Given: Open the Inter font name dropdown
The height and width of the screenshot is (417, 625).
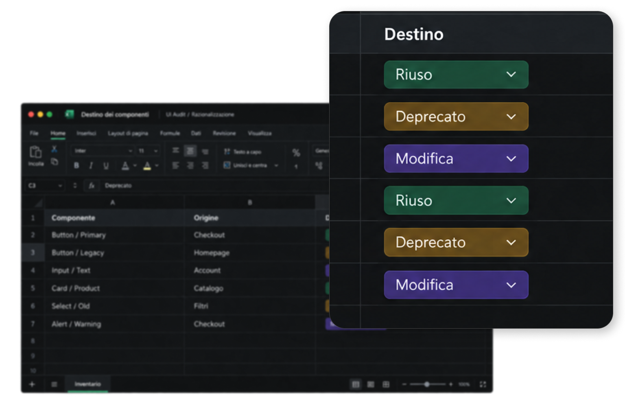Looking at the screenshot, I should tap(103, 151).
